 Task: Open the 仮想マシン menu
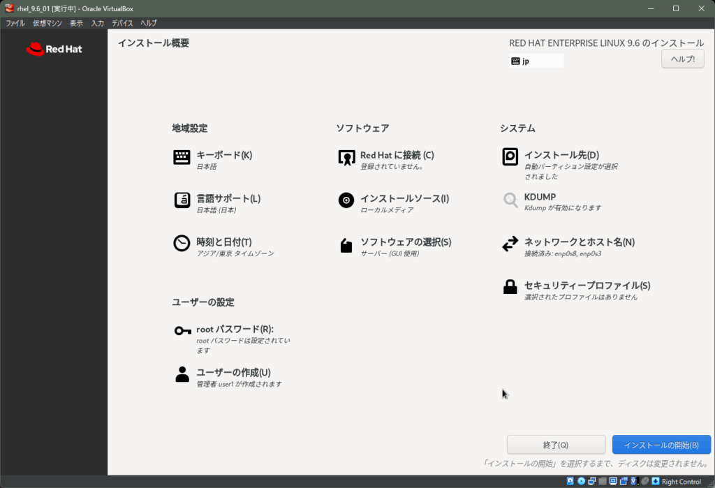coord(47,23)
